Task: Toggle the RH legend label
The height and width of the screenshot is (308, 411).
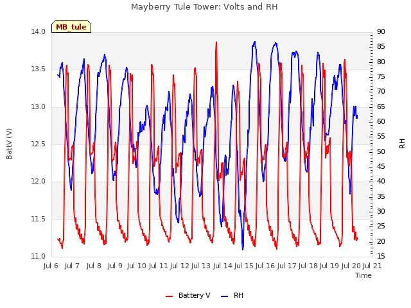Action: [x=238, y=295]
